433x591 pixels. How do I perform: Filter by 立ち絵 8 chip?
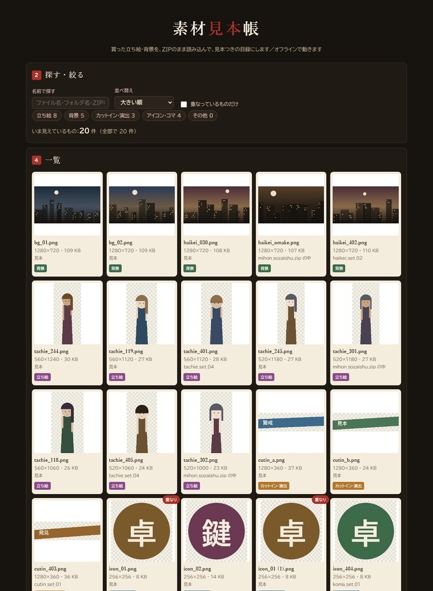[x=47, y=115]
